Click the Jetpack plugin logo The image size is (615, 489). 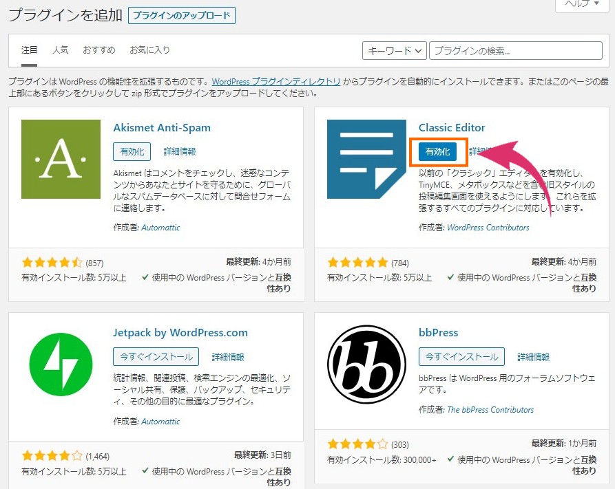(x=61, y=365)
